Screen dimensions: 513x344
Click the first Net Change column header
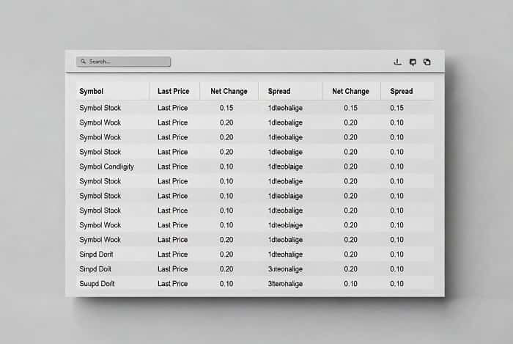point(229,92)
